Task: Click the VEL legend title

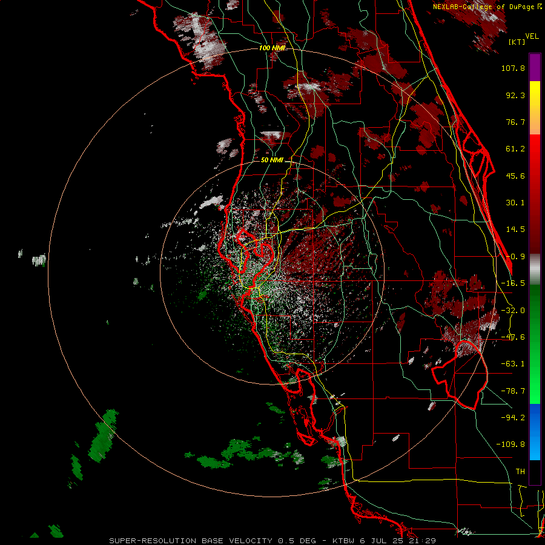Action: pos(532,36)
